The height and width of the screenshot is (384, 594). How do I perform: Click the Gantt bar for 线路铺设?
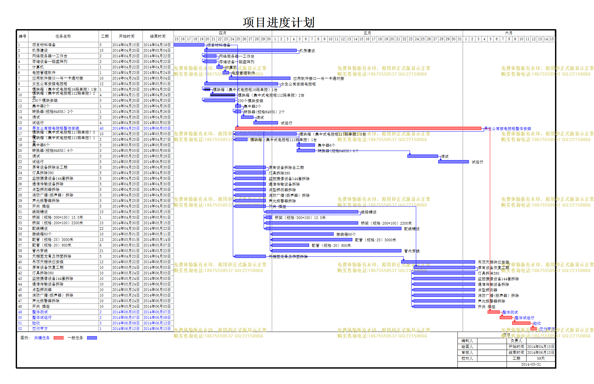coord(312,212)
